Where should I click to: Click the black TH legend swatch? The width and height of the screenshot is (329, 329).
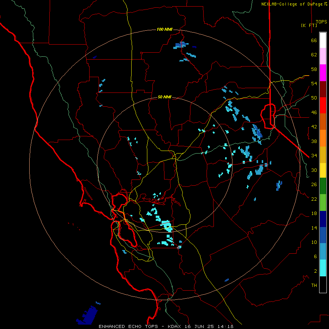[x=323, y=284]
